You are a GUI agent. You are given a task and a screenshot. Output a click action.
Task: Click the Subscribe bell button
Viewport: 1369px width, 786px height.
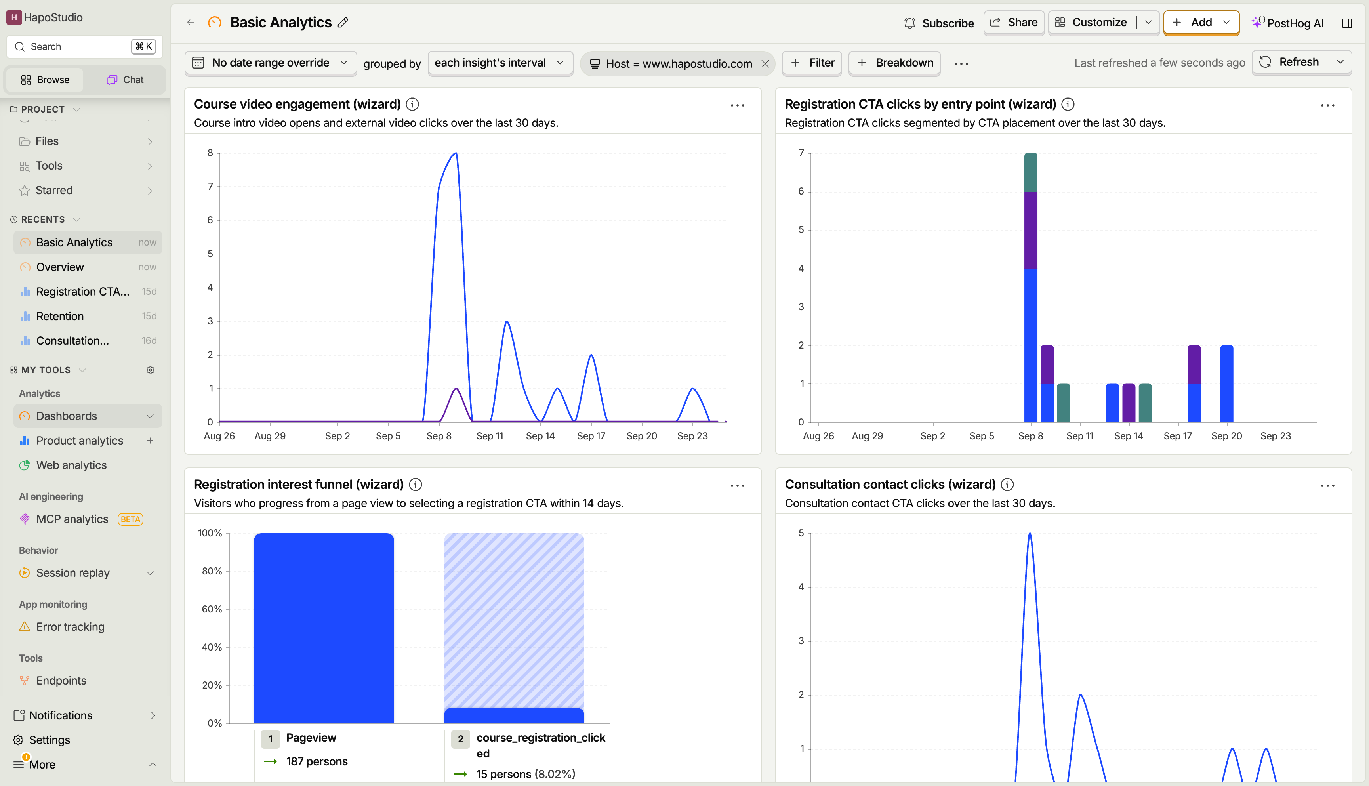point(939,23)
